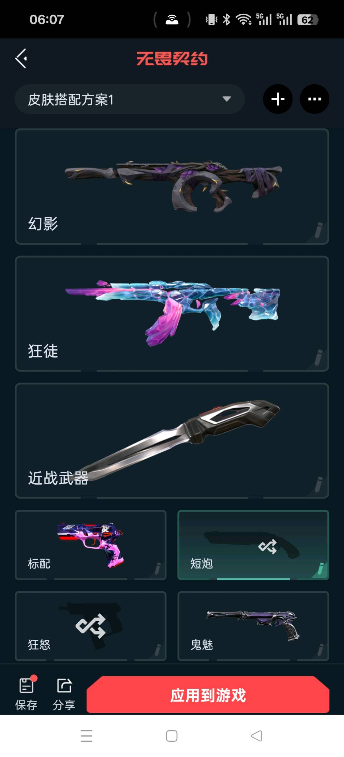The height and width of the screenshot is (757, 344).
Task: Tap the shuffle icon on 短炮 card
Action: pos(268,546)
